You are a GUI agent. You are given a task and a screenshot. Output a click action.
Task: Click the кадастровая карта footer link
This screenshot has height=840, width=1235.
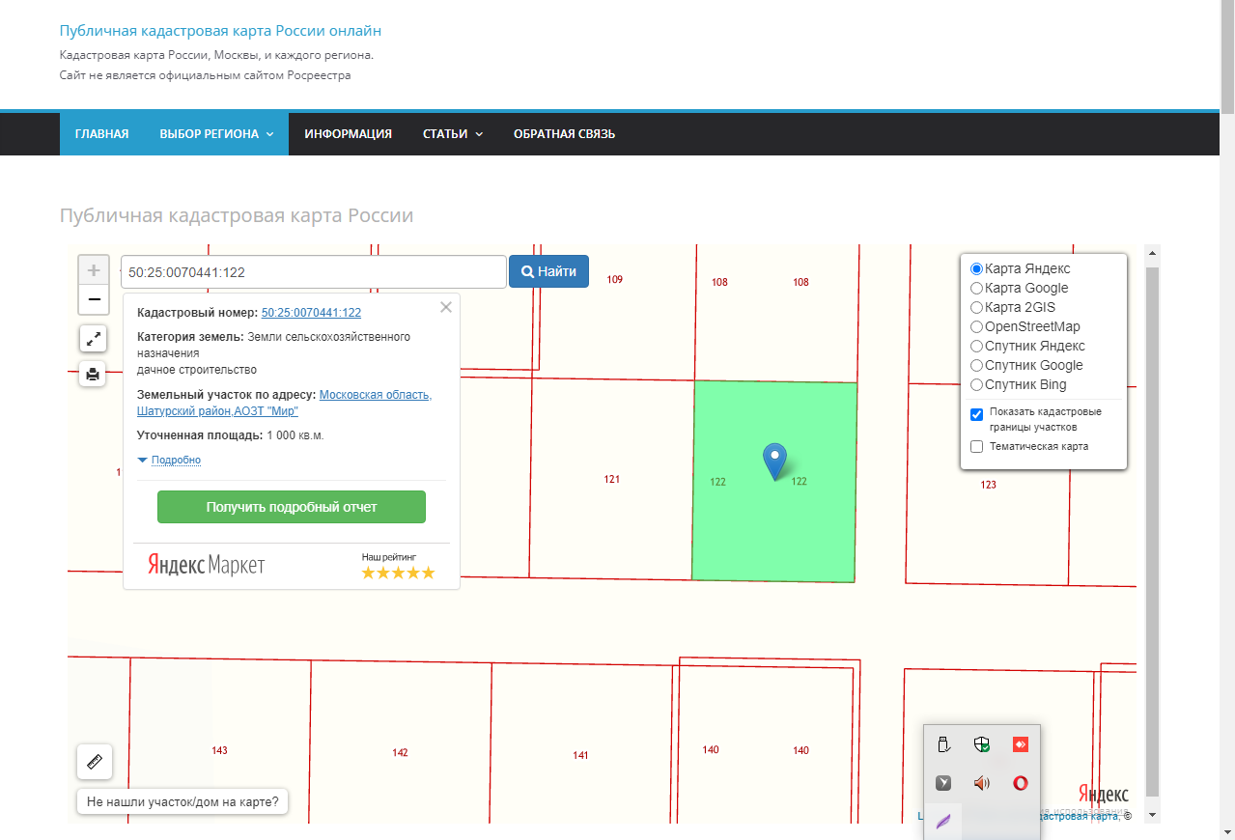pos(1078,816)
